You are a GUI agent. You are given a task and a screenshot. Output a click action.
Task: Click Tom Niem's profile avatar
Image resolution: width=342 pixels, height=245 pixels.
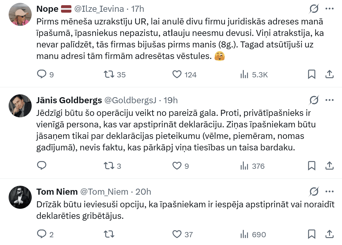coord(20,197)
